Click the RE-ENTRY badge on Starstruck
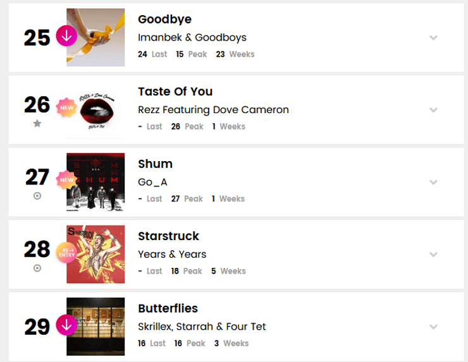 (66, 253)
